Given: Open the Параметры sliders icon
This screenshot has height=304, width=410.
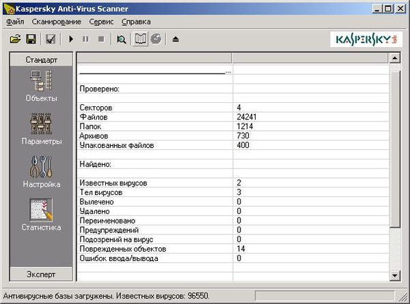Looking at the screenshot, I should click(41, 124).
